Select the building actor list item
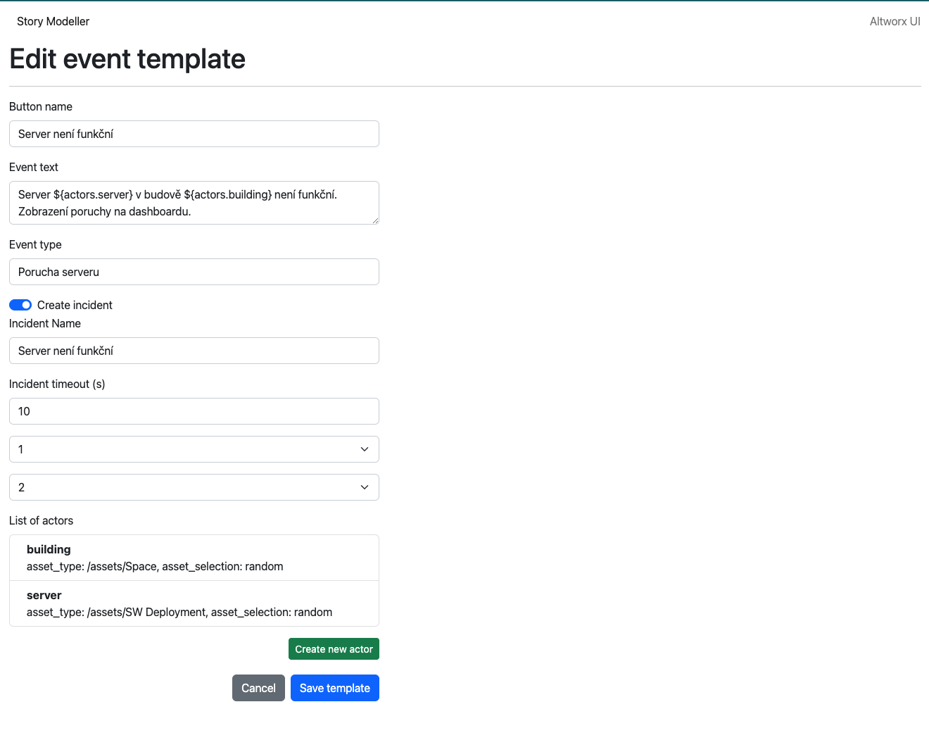929x740 pixels. pyautogui.click(x=194, y=558)
